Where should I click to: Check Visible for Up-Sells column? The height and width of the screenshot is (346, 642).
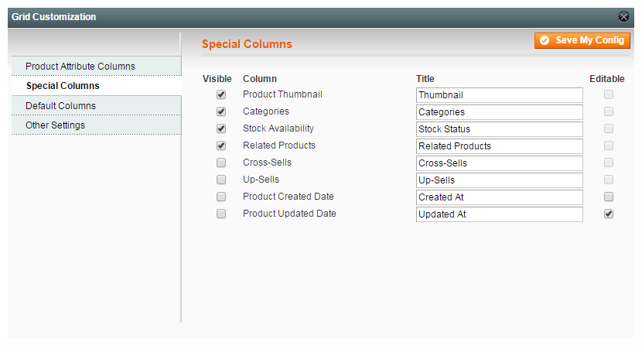221,180
